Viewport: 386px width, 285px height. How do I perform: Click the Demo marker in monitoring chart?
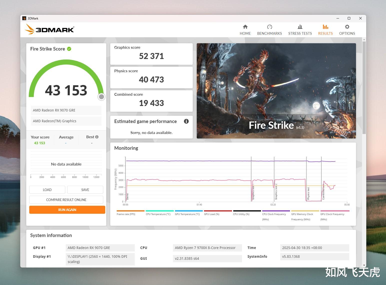point(127,196)
